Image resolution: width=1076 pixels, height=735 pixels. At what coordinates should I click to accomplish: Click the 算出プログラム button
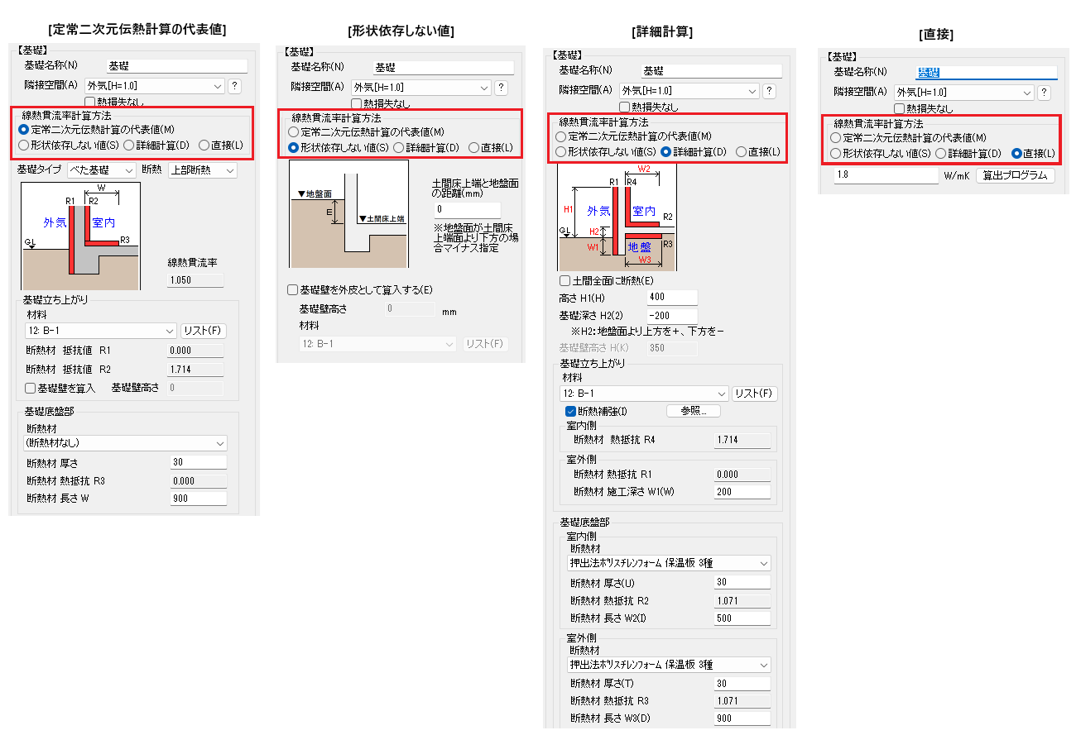click(1016, 175)
